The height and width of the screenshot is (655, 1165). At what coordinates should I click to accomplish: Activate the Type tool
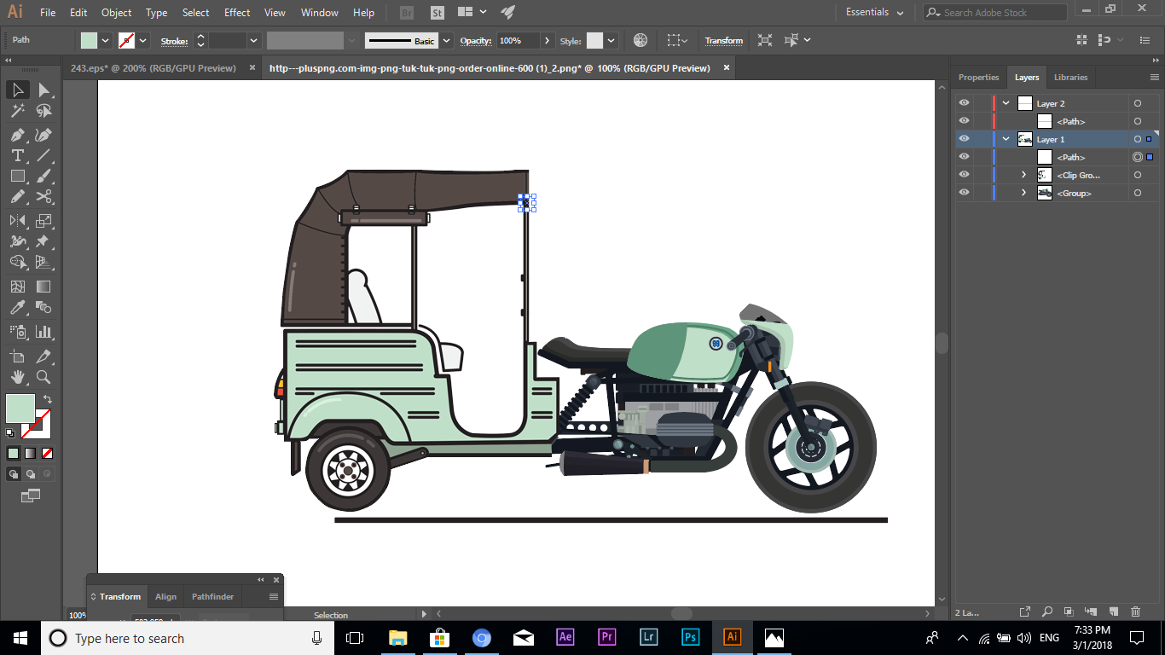pos(17,155)
